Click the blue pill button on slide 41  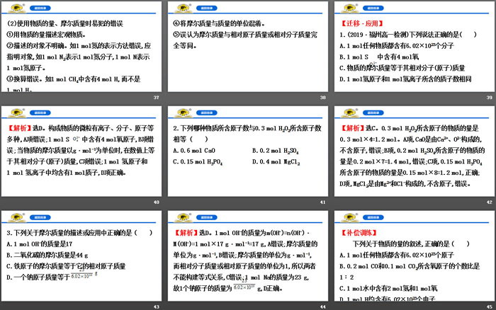coord(207,113)
